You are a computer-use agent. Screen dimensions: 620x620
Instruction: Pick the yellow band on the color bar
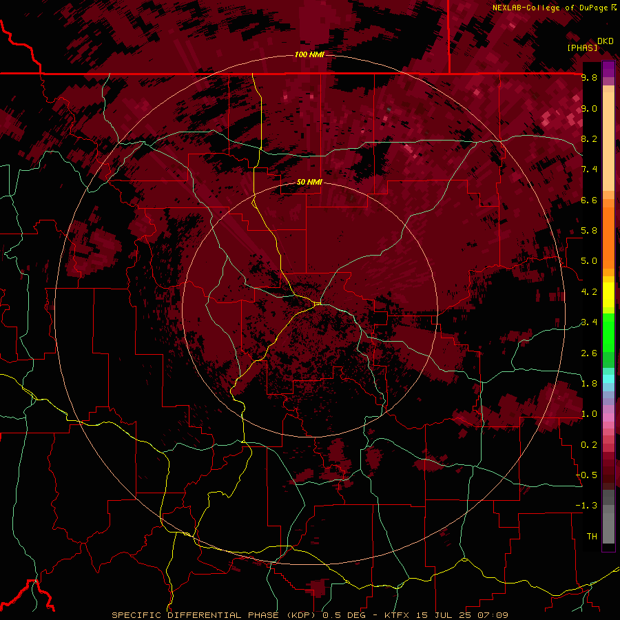coord(608,295)
